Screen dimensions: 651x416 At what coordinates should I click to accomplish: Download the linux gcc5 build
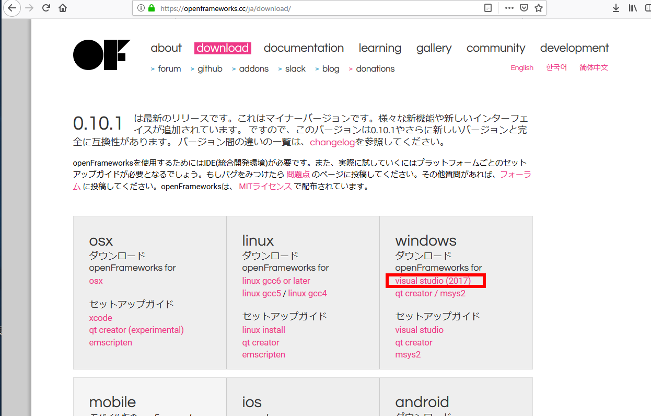[261, 293]
